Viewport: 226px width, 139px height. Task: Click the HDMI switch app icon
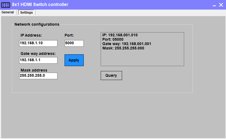6,5
